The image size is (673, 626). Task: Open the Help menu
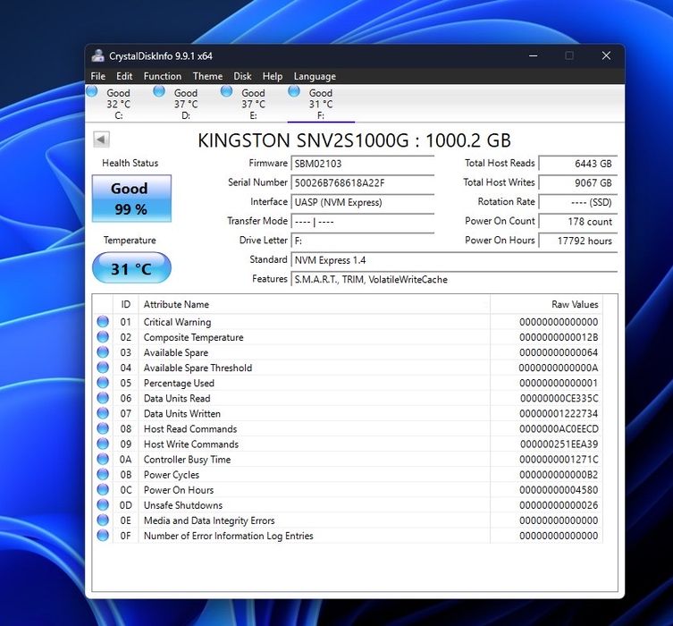click(x=273, y=76)
